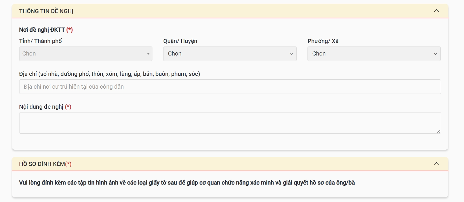
Task: Click the Nơi đề nghị ĐKTT heading
Action: pyautogui.click(x=42, y=30)
